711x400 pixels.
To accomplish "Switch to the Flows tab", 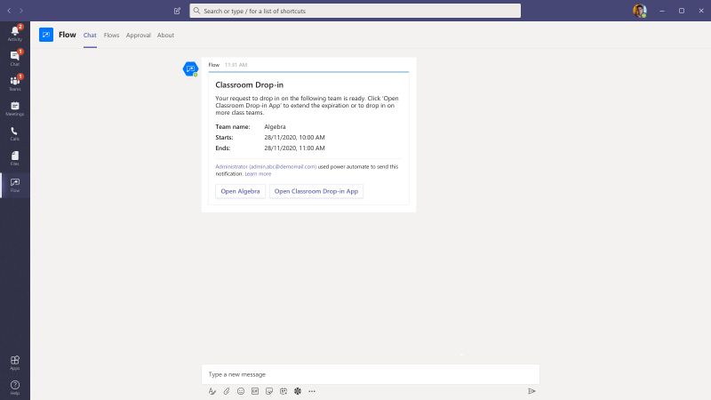I will (112, 35).
